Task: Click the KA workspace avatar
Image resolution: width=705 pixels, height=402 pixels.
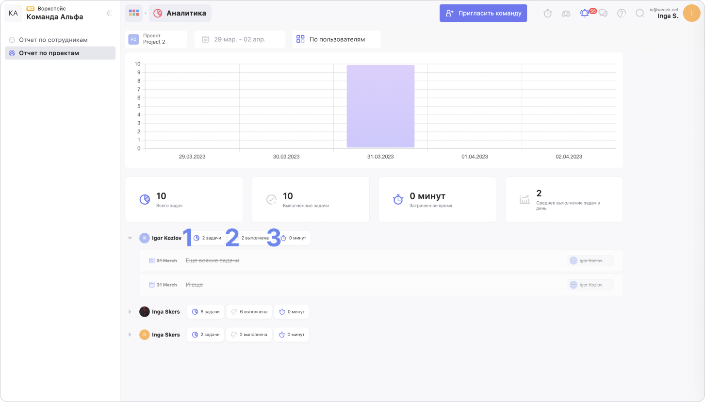Action: click(13, 13)
